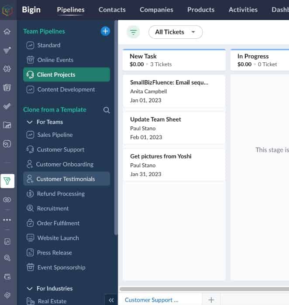
Task: Open the green filter icon
Action: click(133, 32)
